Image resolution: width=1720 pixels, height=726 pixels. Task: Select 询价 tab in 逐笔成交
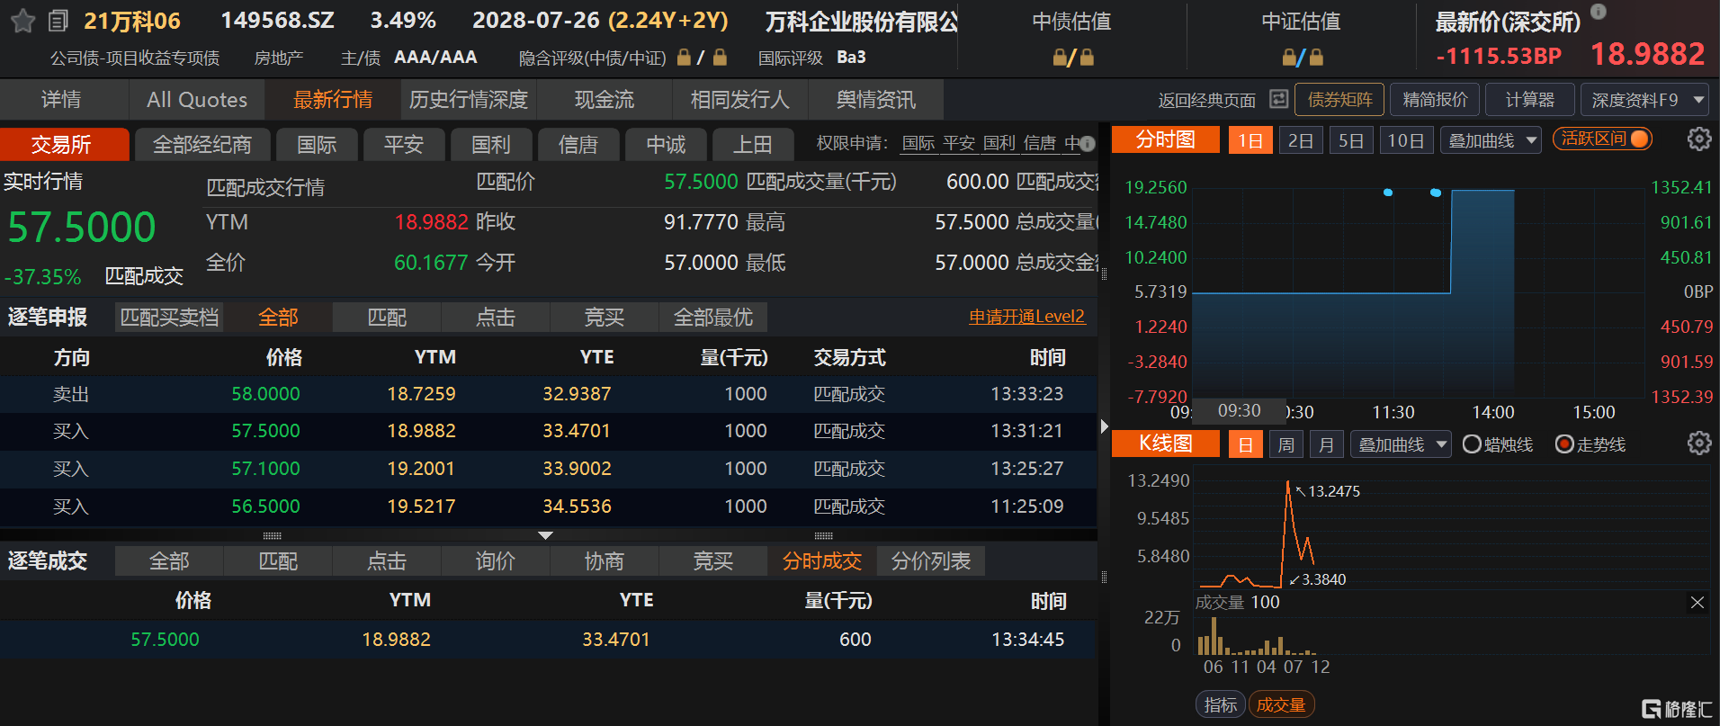(495, 561)
